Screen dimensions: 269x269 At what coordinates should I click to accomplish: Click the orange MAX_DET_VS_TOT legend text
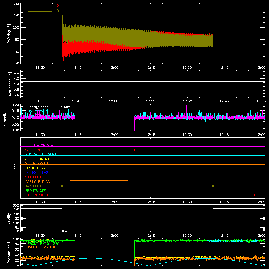click(x=41, y=247)
